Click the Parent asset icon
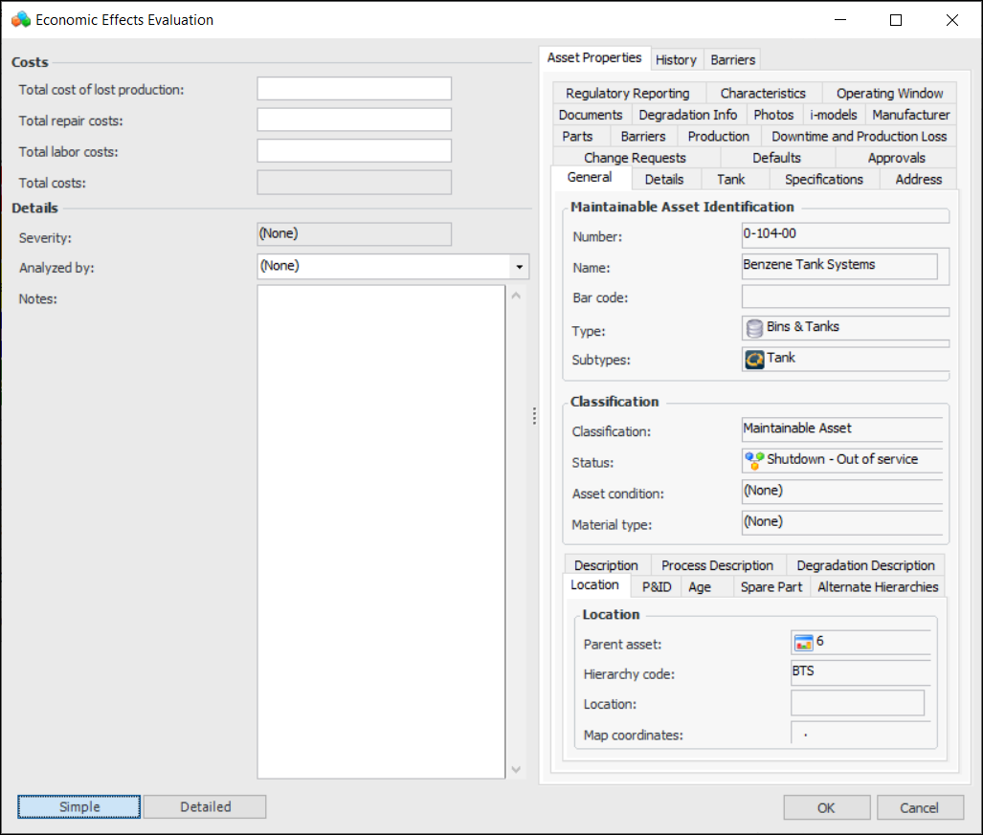The height and width of the screenshot is (835, 983). (x=803, y=643)
